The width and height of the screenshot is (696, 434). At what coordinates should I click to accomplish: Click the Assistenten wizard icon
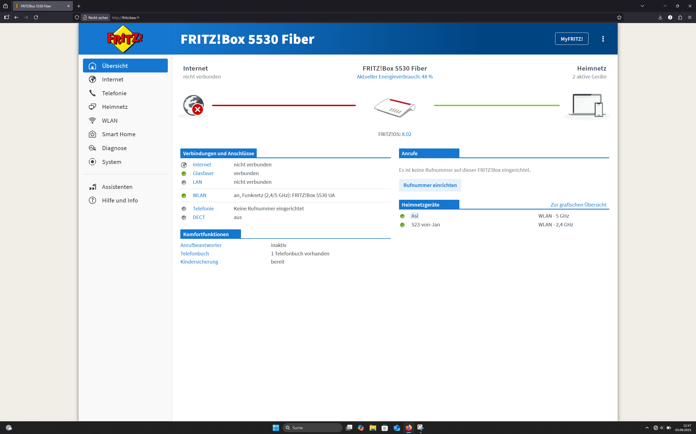tap(92, 187)
